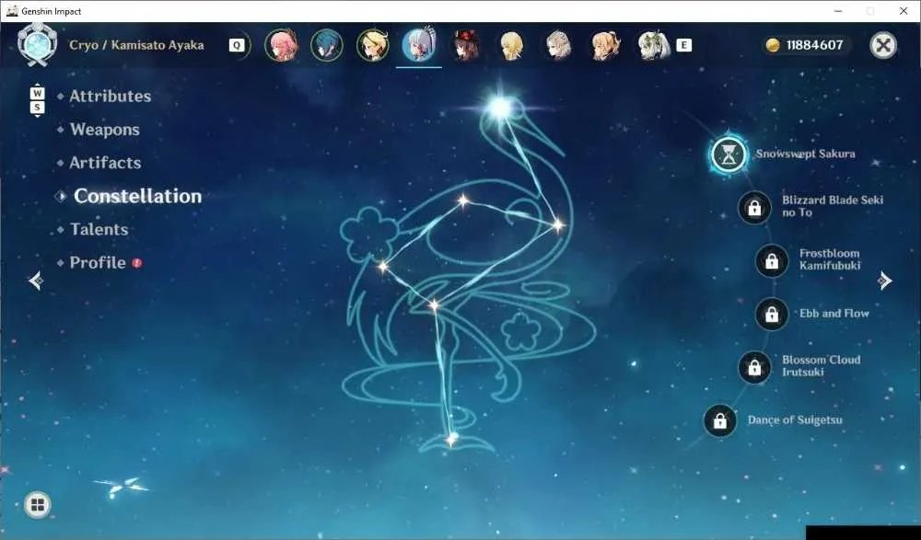
Task: Click the Mora coin icon
Action: [x=773, y=45]
